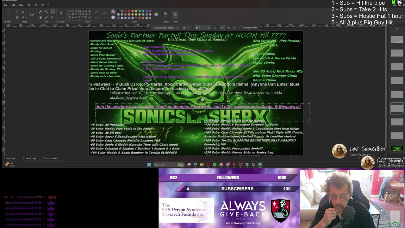
Task: Enable the Background fill checkbox
Action: pos(241,28)
